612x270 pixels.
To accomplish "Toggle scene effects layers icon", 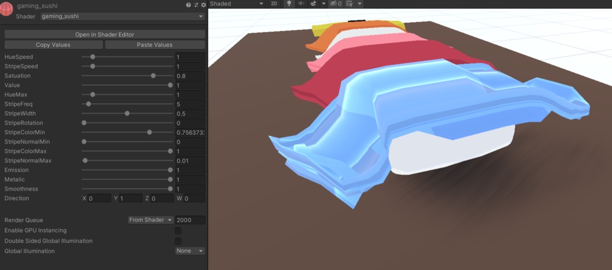I will point(313,4).
